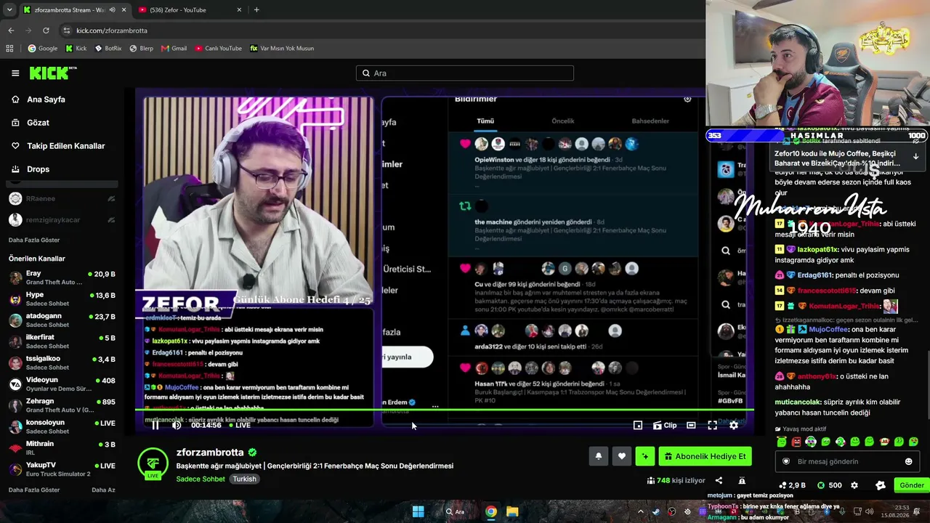
Task: Open the channel points balance 2,9 B
Action: tap(792, 485)
